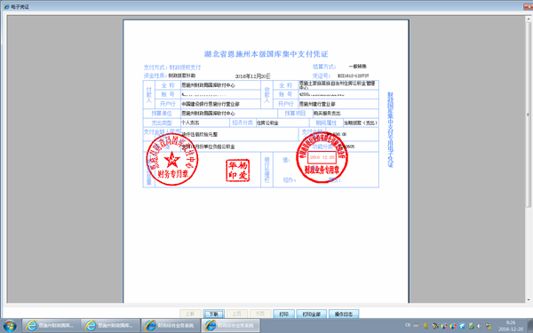Viewport: 533px width, 333px height.
Task: Open the blue flag action tray icon
Action: point(462,326)
